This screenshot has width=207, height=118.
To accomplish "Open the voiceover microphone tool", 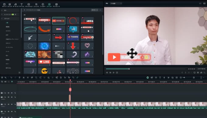I will (x=164, y=78).
